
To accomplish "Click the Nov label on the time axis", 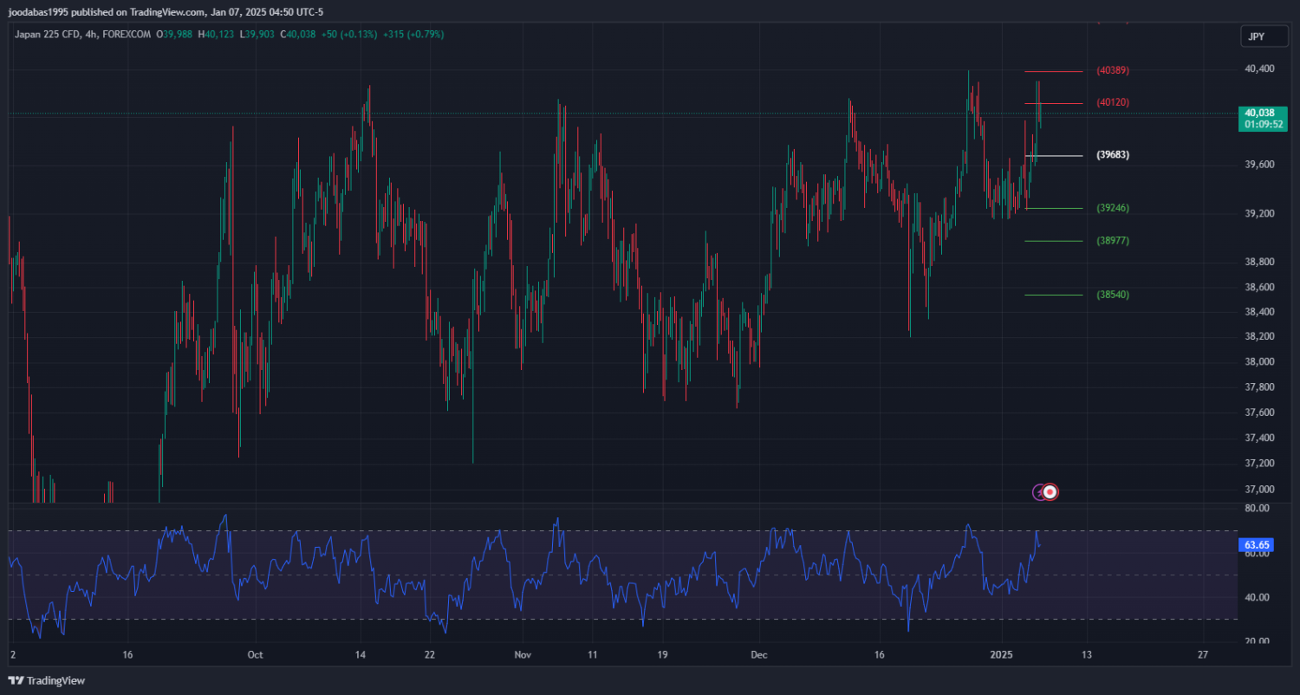I will [521, 654].
